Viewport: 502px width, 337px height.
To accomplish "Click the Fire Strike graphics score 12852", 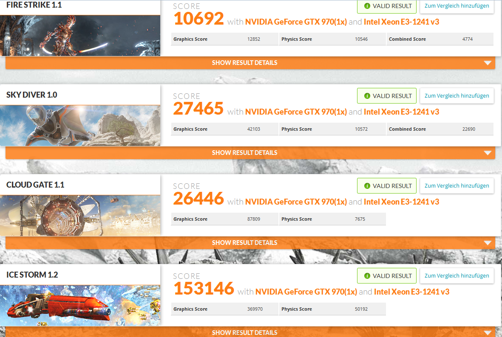I will pyautogui.click(x=254, y=39).
